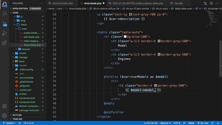Open errors and warnings problems indicator
The height and width of the screenshot is (125, 222).
tap(29, 123)
